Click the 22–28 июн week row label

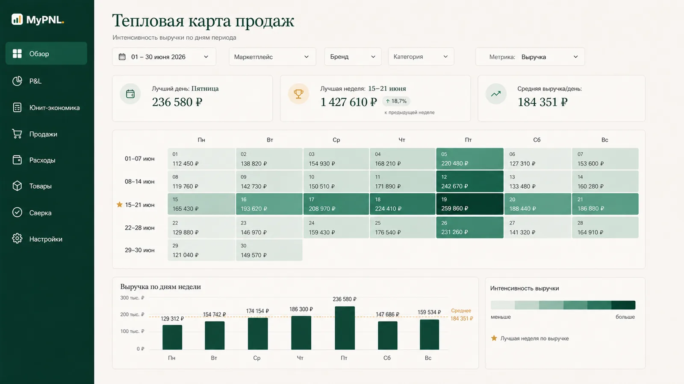pos(140,228)
